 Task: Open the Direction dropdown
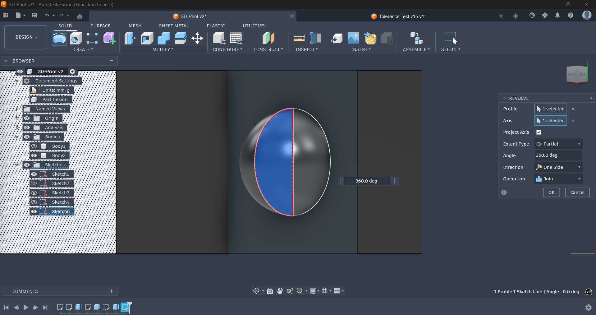pos(558,167)
